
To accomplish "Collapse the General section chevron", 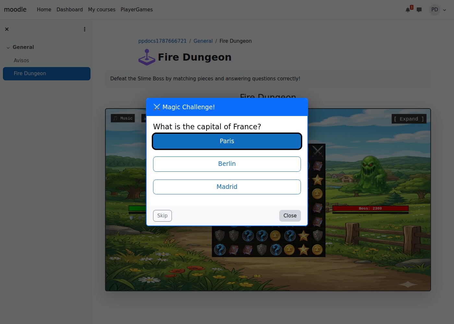I will [8, 48].
